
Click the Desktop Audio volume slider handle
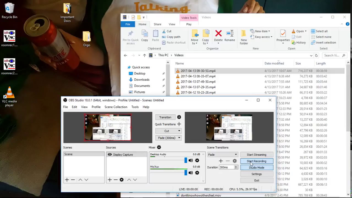(x=186, y=160)
